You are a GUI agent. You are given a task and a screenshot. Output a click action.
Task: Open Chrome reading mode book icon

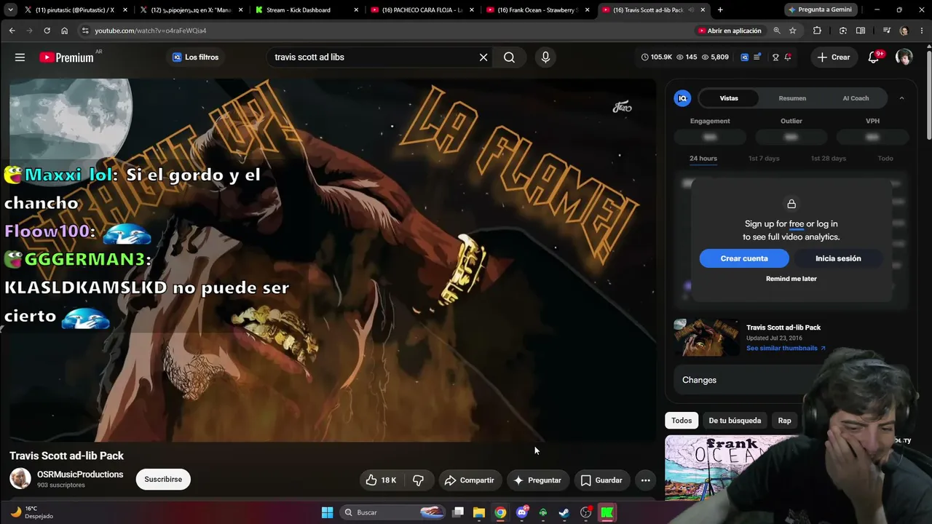tap(861, 31)
